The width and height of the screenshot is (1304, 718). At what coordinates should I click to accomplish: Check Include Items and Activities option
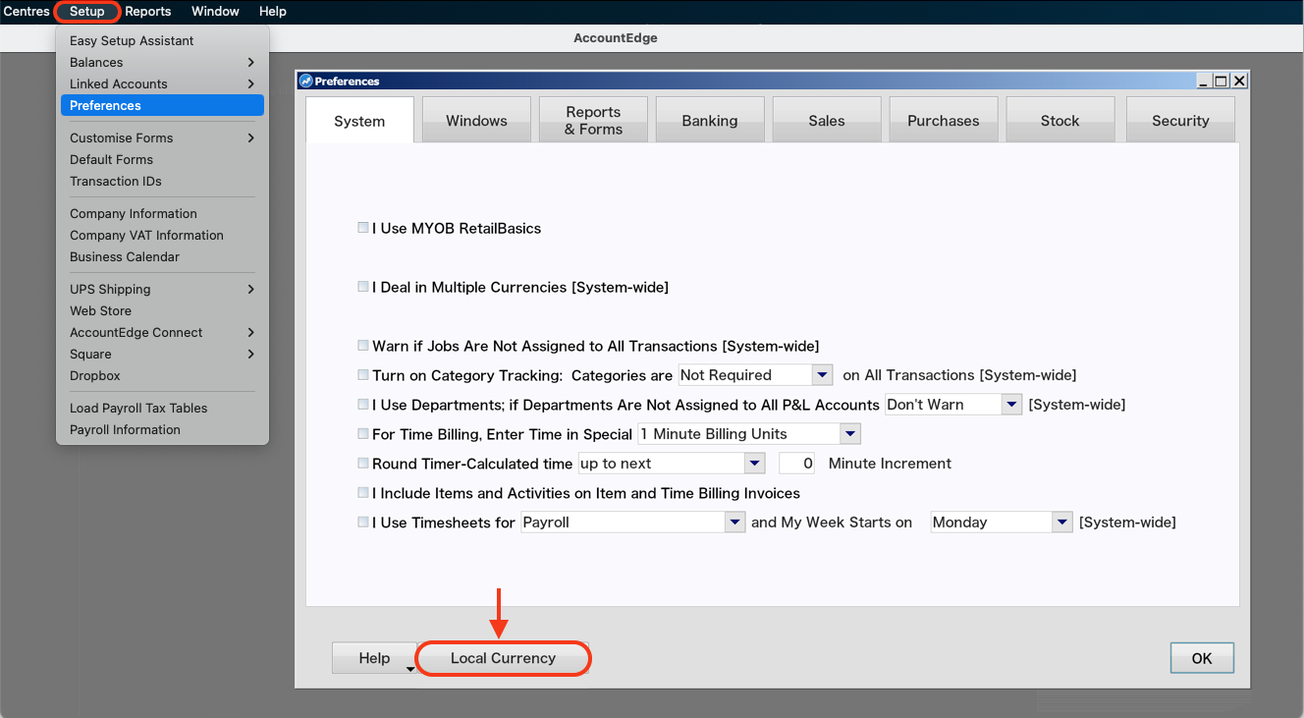(x=363, y=493)
